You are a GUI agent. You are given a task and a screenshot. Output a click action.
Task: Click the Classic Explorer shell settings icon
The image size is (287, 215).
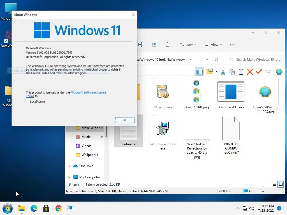(279, 72)
